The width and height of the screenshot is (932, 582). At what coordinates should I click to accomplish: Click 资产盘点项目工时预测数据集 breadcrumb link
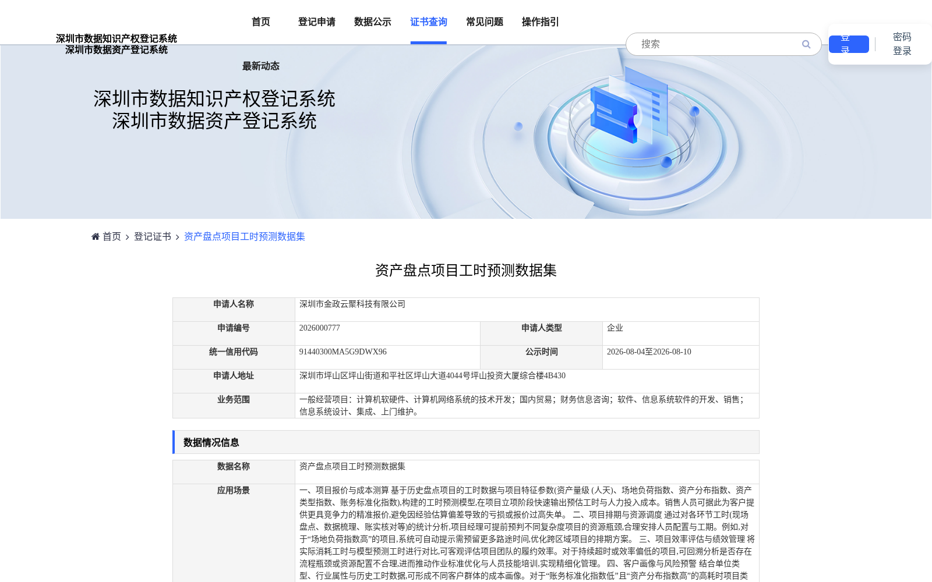(245, 236)
